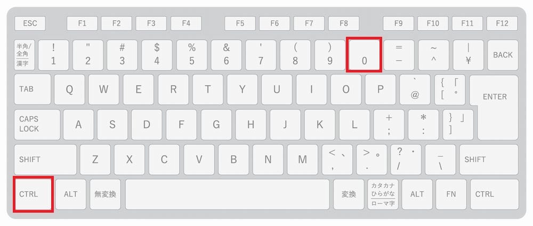
Task: Click the ¥ key
Action: pyautogui.click(x=468, y=55)
